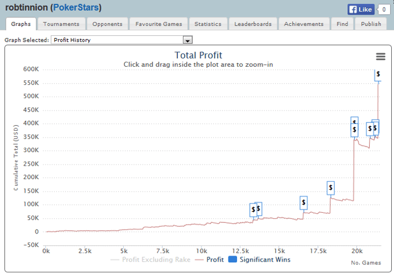Toggle Significant Wins legend entry
This screenshot has width=394, height=274.
tap(259, 259)
